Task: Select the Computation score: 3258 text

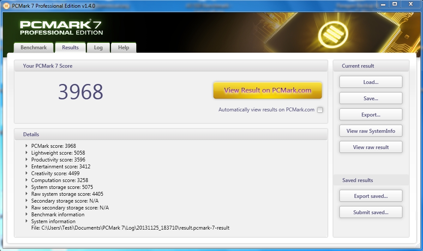Action: click(60, 180)
